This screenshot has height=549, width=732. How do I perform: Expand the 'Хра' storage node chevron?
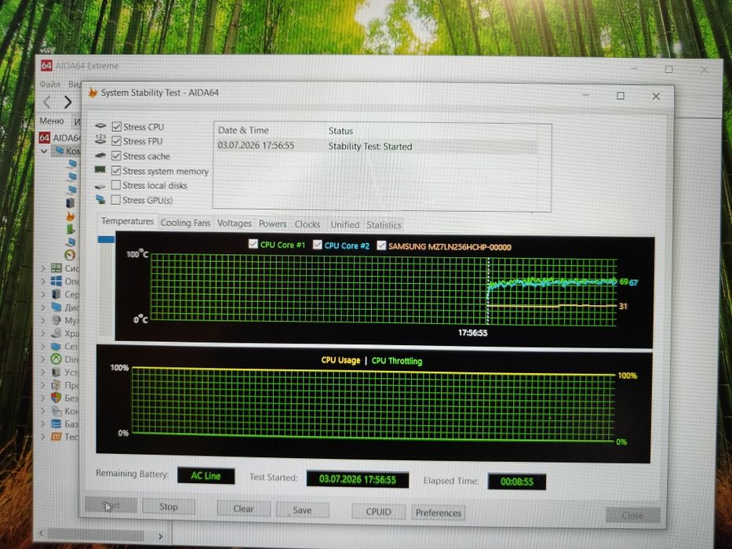tap(43, 333)
